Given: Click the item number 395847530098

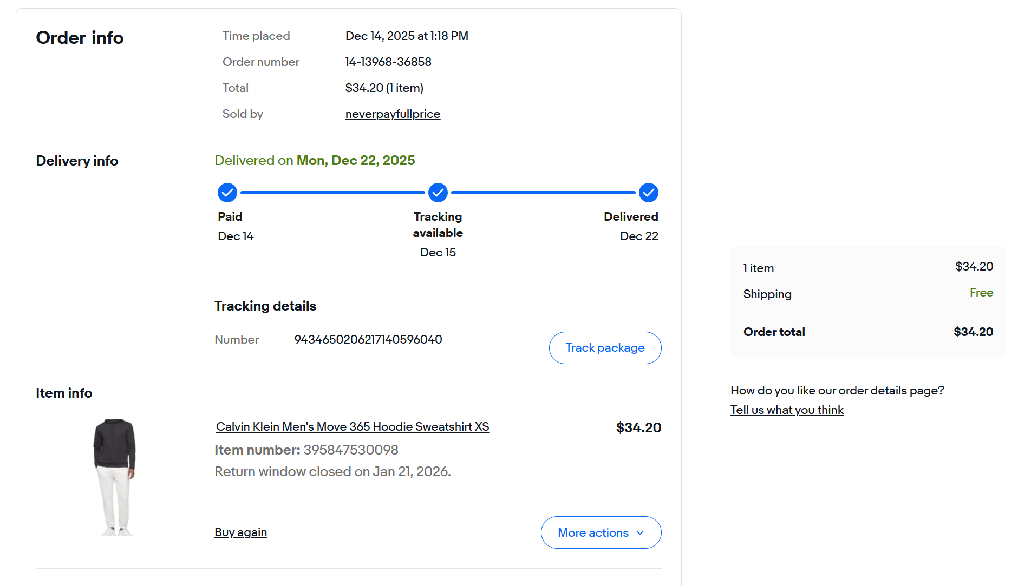Looking at the screenshot, I should [351, 450].
